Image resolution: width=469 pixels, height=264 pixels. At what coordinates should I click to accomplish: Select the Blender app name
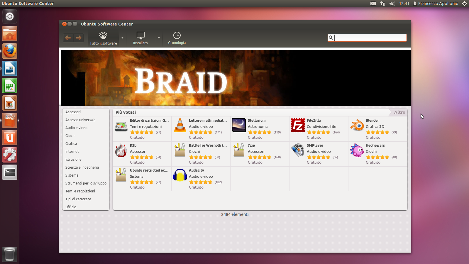(372, 121)
